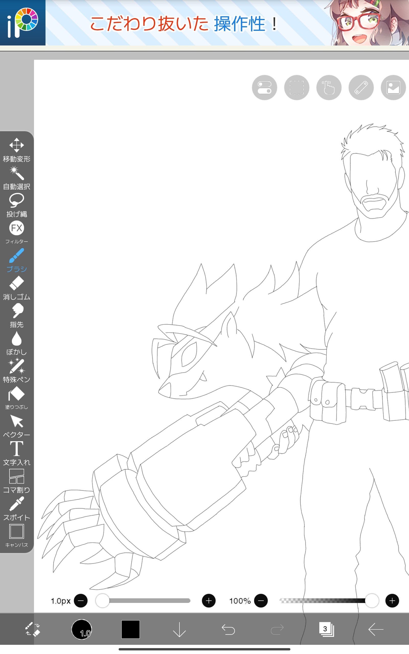The height and width of the screenshot is (654, 409).
Task: Select the Transform (移動変形) tool
Action: pos(17,150)
